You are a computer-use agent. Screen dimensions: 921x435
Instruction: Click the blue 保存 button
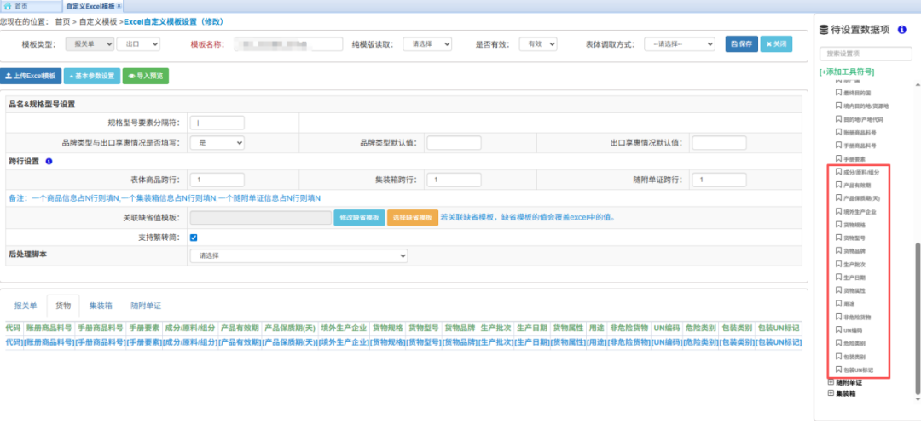pyautogui.click(x=741, y=43)
